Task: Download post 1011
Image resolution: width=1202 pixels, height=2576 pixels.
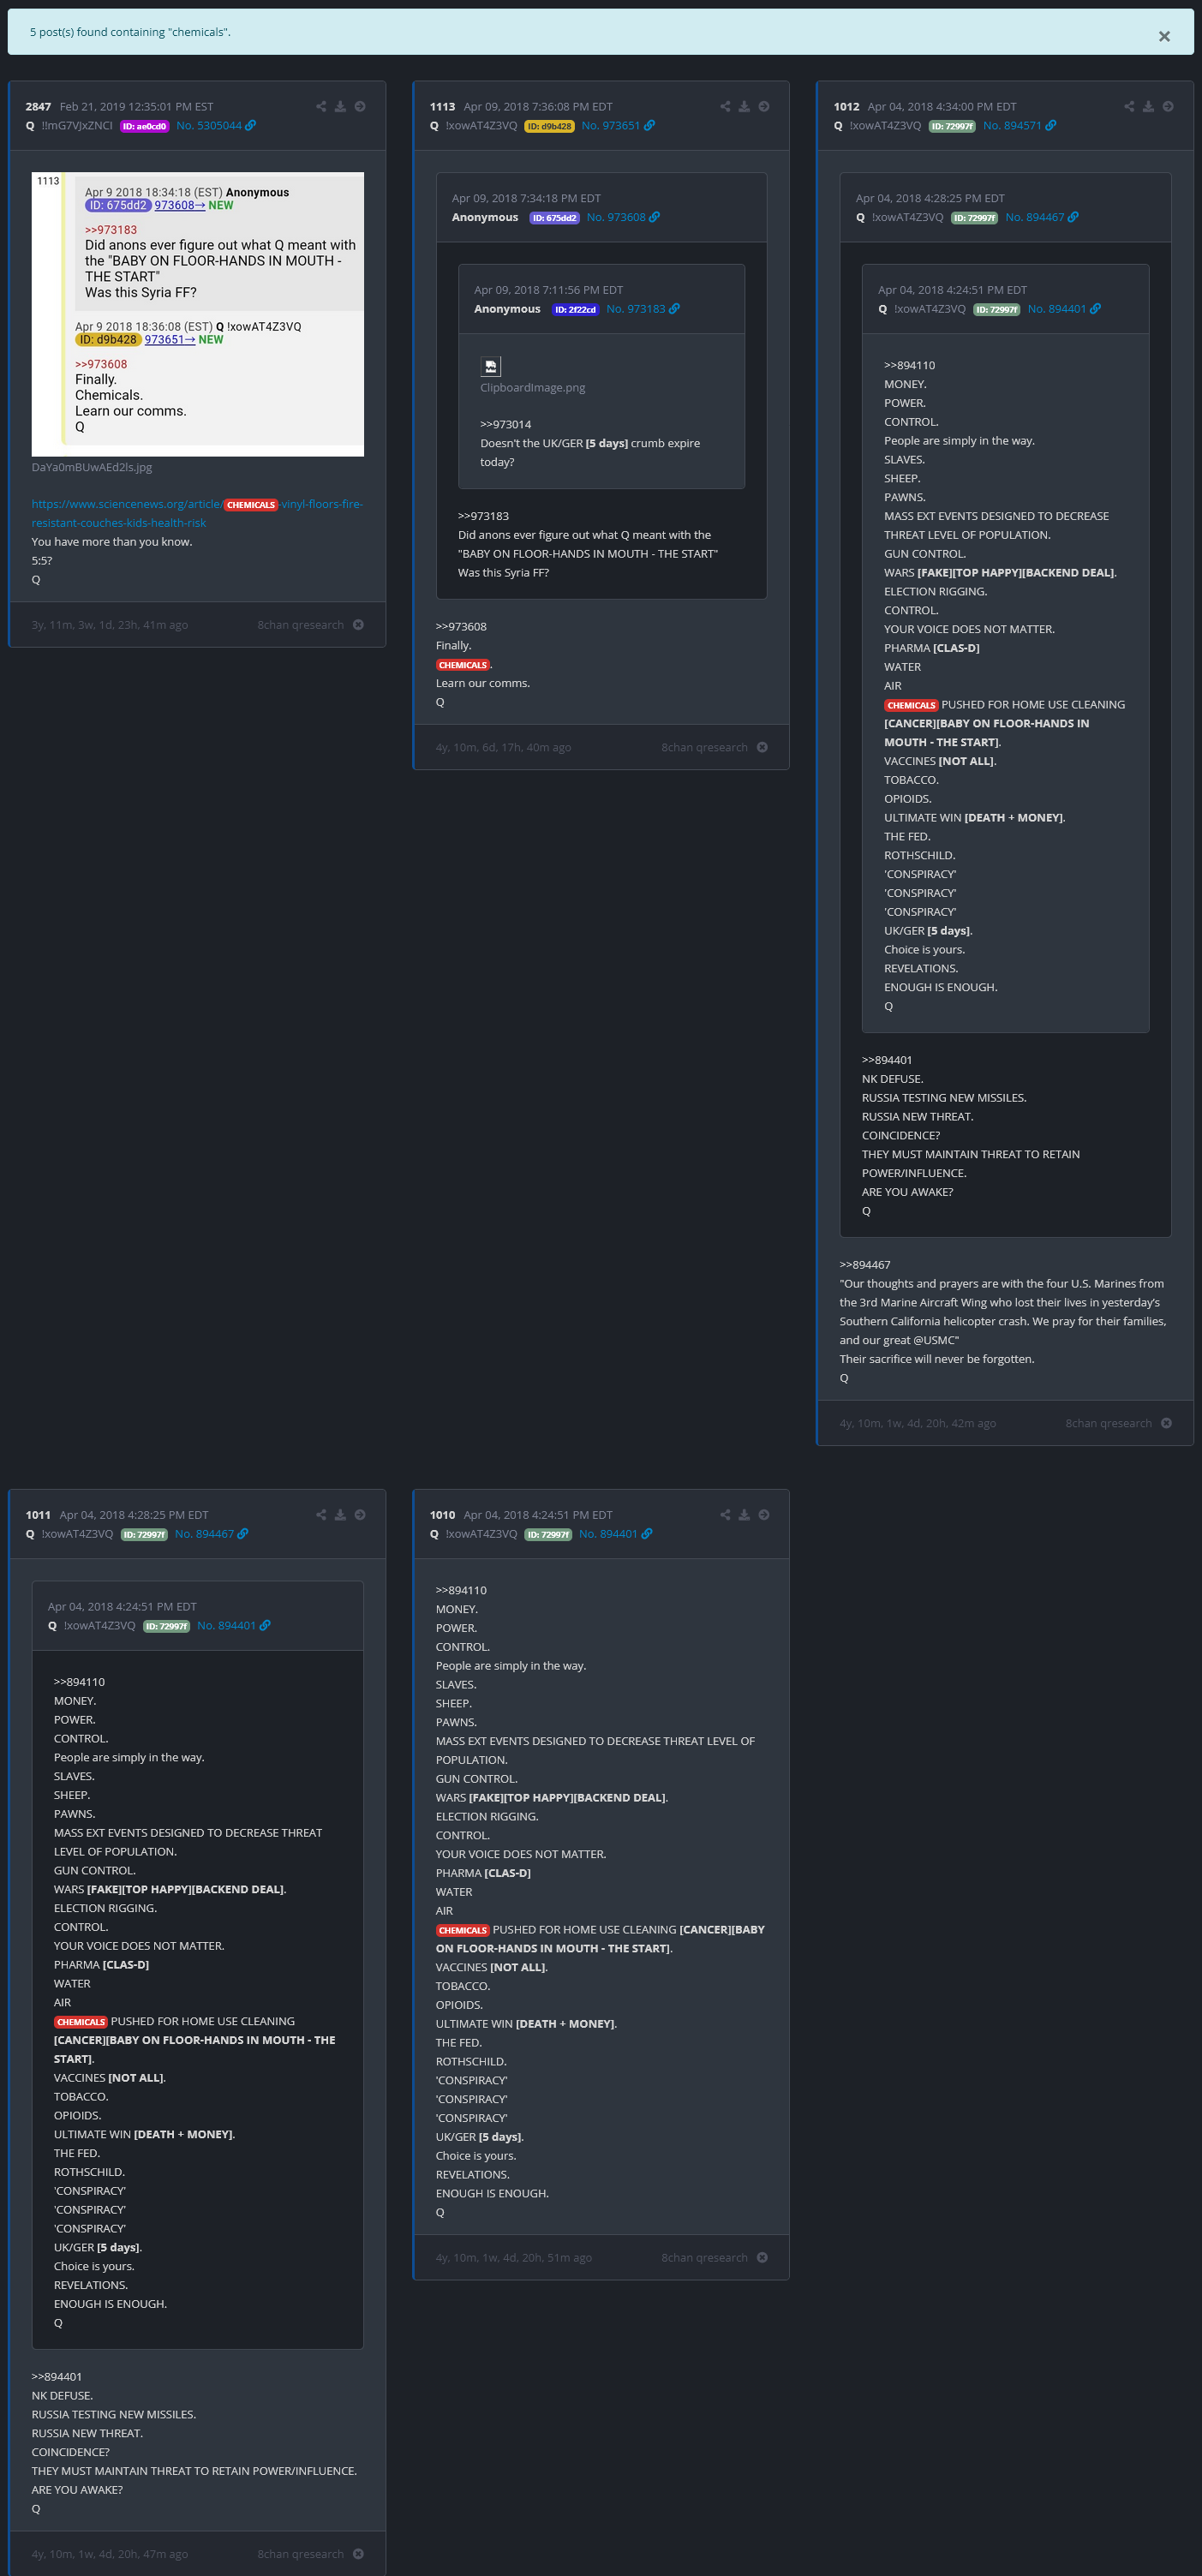Action: click(340, 1514)
